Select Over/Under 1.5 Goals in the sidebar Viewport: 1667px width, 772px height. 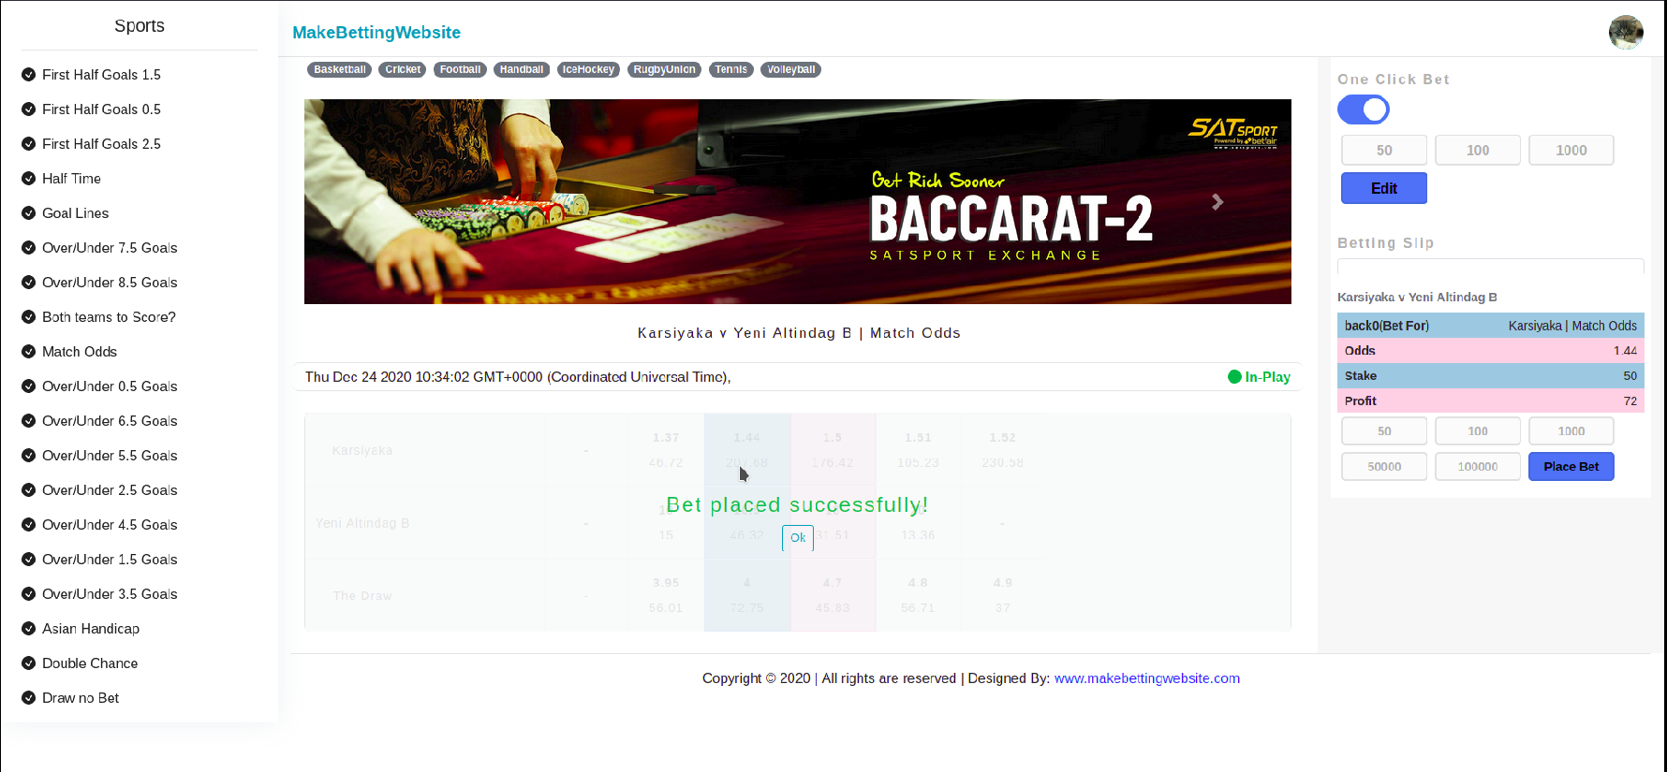coord(110,560)
